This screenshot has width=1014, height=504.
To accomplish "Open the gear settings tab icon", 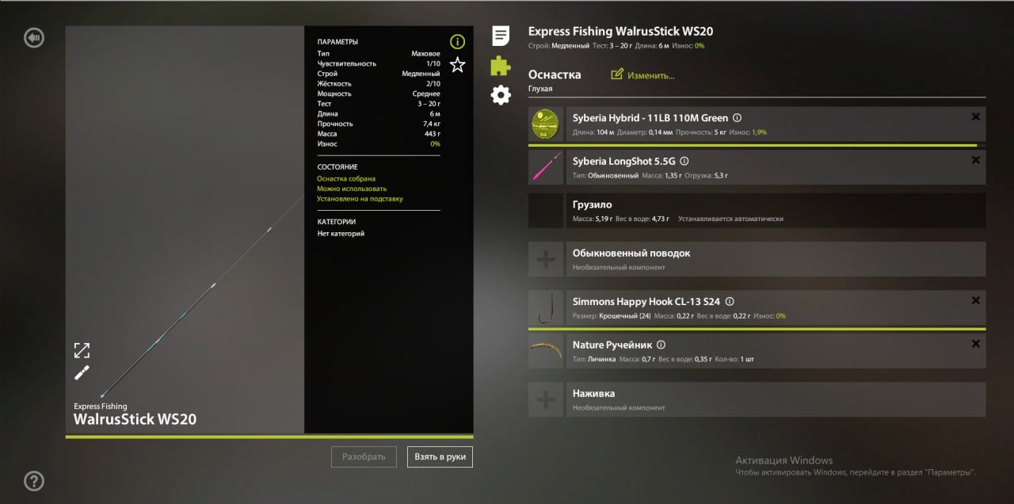I will [501, 95].
